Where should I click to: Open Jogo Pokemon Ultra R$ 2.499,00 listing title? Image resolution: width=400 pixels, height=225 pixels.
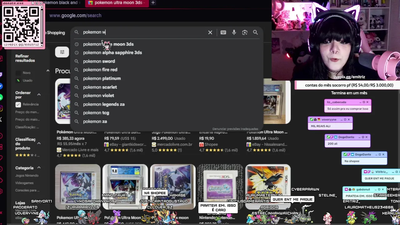pos(171,132)
